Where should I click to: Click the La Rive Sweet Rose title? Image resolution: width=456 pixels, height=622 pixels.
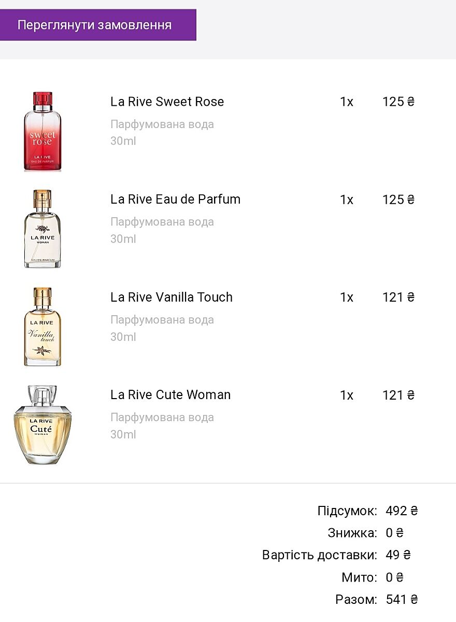(167, 102)
